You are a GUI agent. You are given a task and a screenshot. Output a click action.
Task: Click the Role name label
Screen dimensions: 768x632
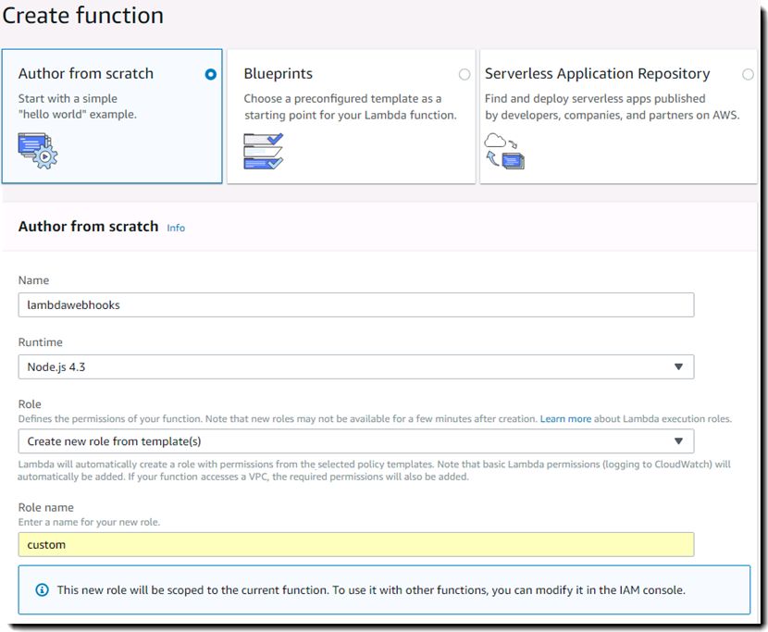pos(45,507)
